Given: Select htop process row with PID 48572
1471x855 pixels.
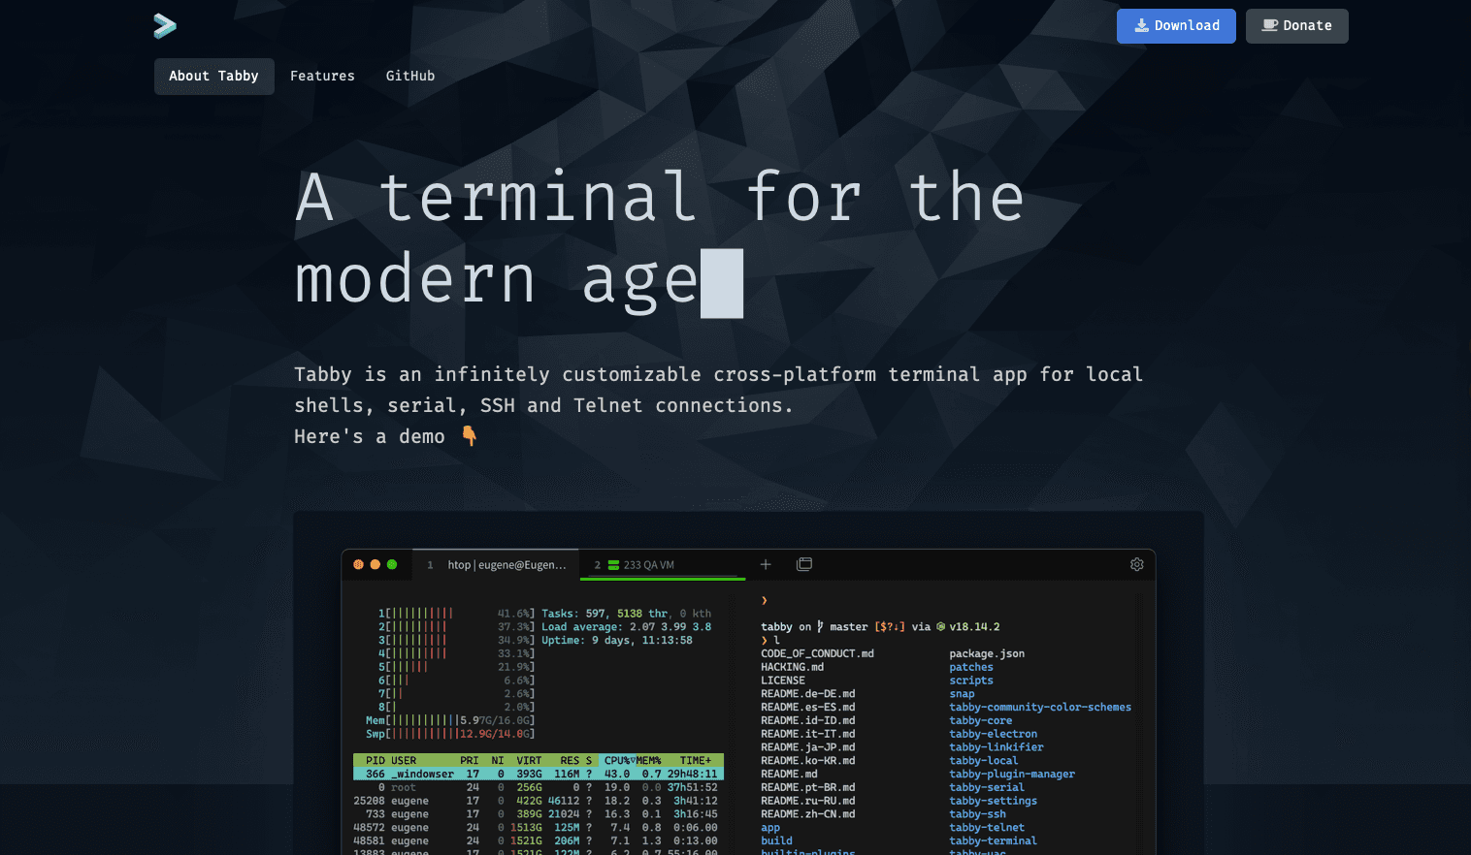Looking at the screenshot, I should pyautogui.click(x=539, y=828).
